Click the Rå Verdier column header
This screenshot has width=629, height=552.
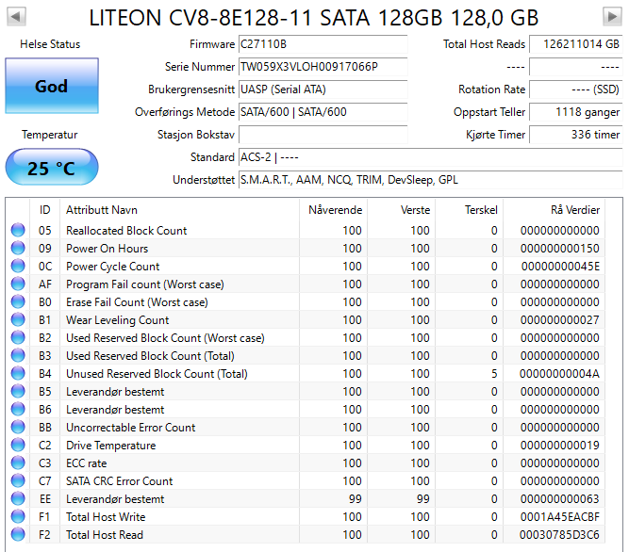(x=555, y=210)
